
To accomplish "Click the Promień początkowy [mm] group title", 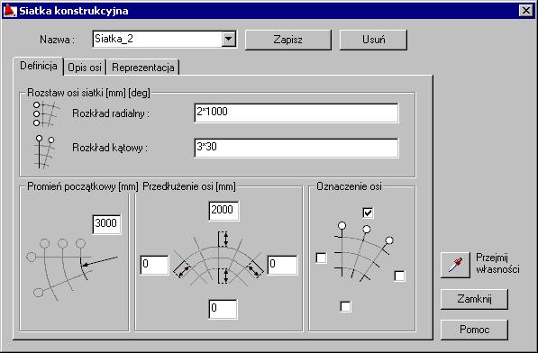I will coord(83,186).
